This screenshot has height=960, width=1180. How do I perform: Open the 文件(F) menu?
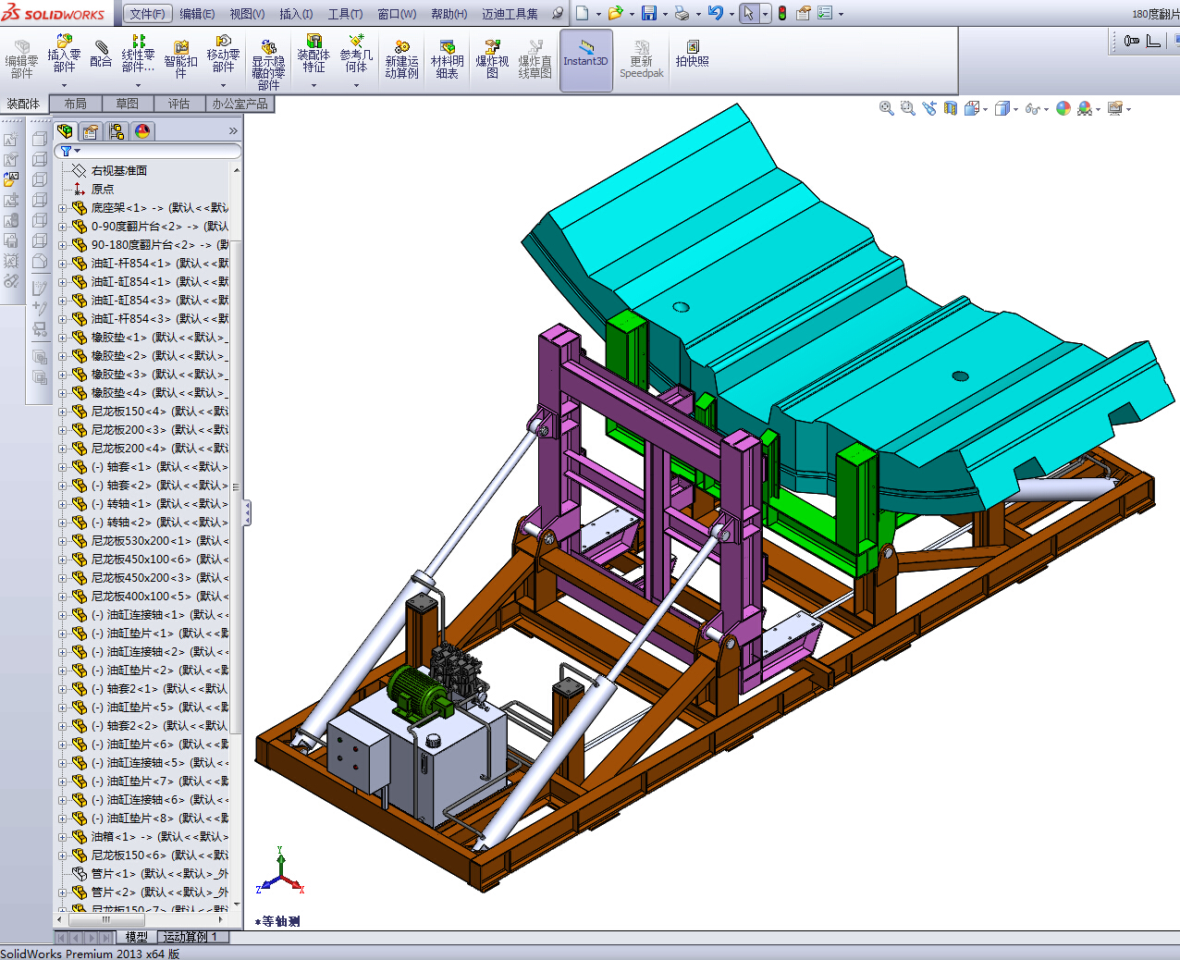pyautogui.click(x=148, y=14)
